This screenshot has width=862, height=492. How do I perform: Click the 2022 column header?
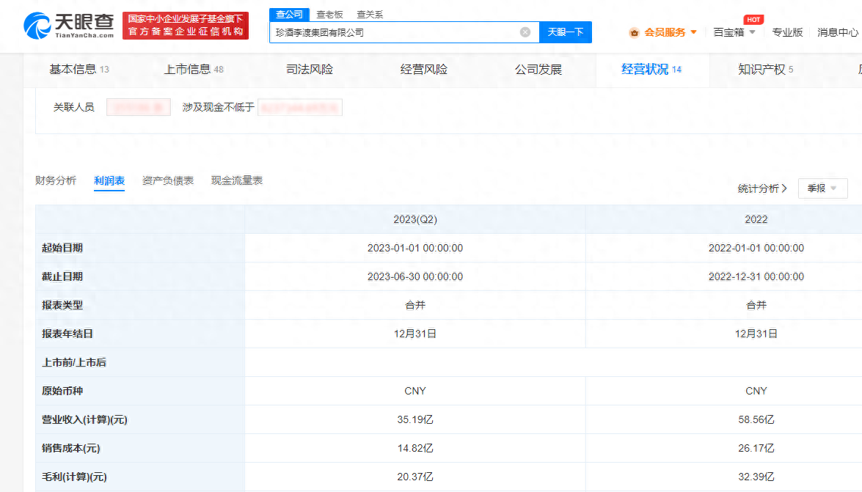756,219
